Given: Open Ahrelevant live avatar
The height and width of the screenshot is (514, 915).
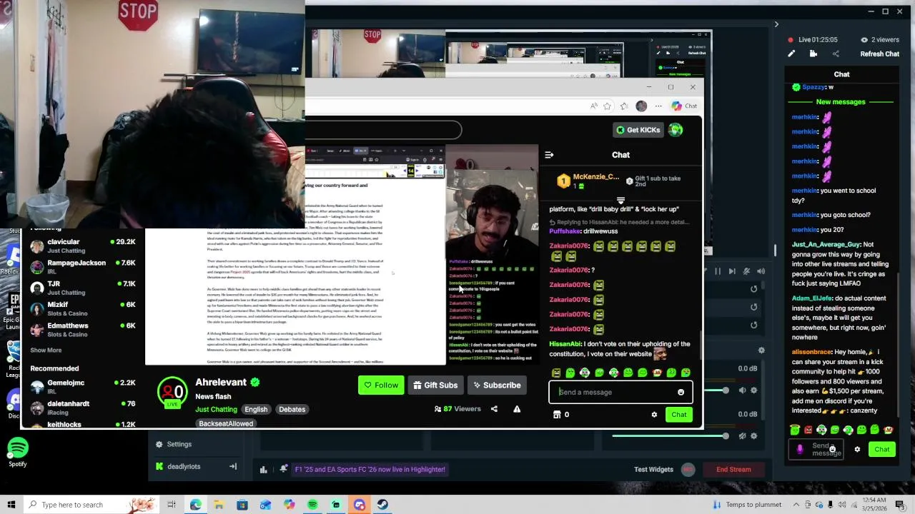Looking at the screenshot, I should [x=172, y=392].
